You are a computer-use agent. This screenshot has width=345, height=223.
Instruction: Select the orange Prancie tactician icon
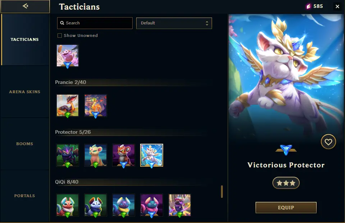click(x=68, y=105)
